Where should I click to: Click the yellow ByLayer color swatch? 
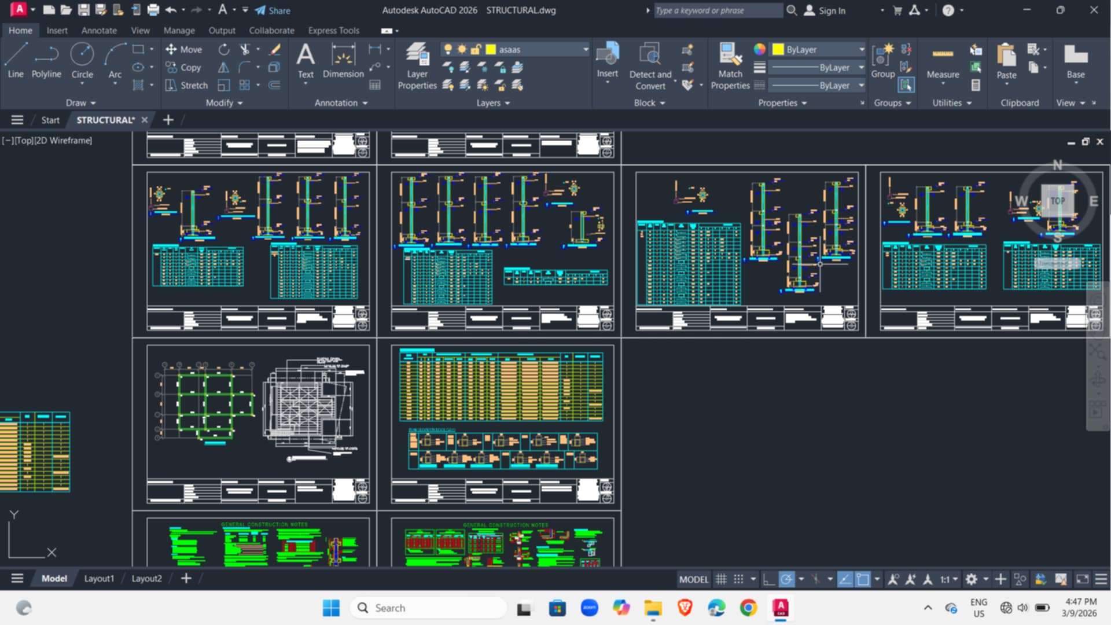pos(778,50)
